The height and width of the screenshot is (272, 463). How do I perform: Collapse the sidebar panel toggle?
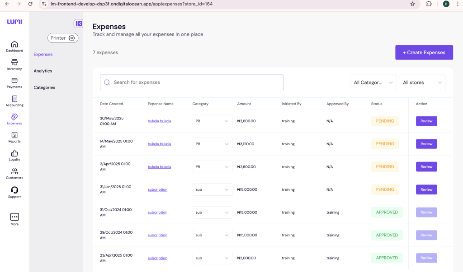coord(79,23)
